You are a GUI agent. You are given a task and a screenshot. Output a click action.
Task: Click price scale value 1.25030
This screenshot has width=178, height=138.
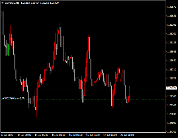[x=172, y=114]
